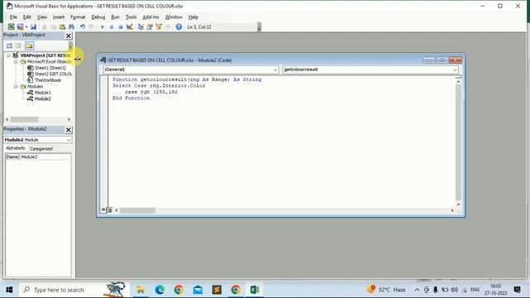Open Object Browser from the toolbar
The width and height of the screenshot is (530, 298).
coord(158,26)
